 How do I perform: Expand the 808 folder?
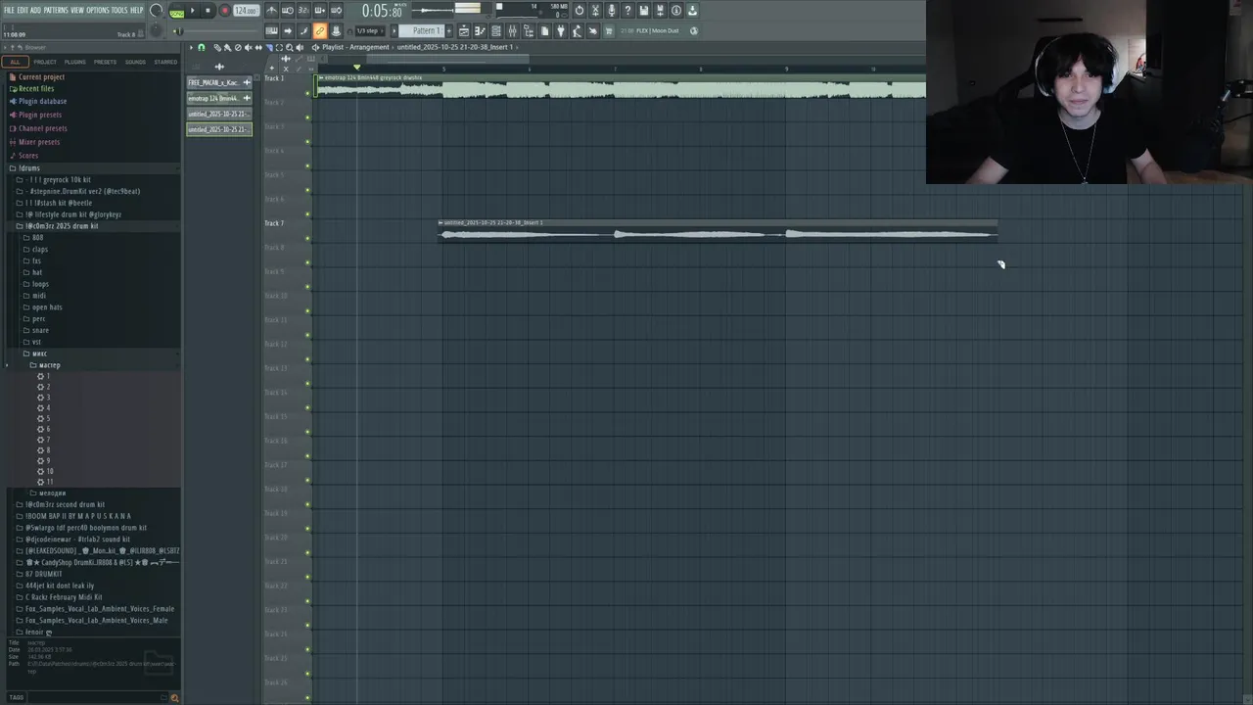[37, 238]
